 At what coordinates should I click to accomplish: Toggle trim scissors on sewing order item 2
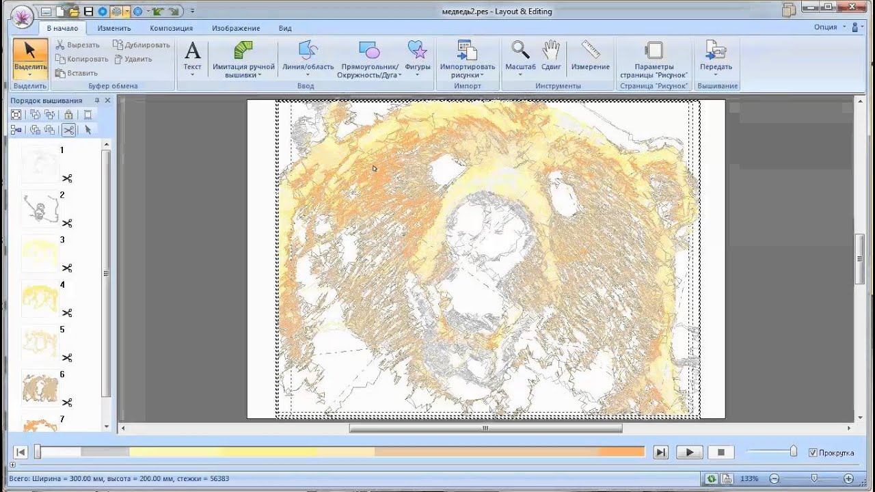[67, 223]
